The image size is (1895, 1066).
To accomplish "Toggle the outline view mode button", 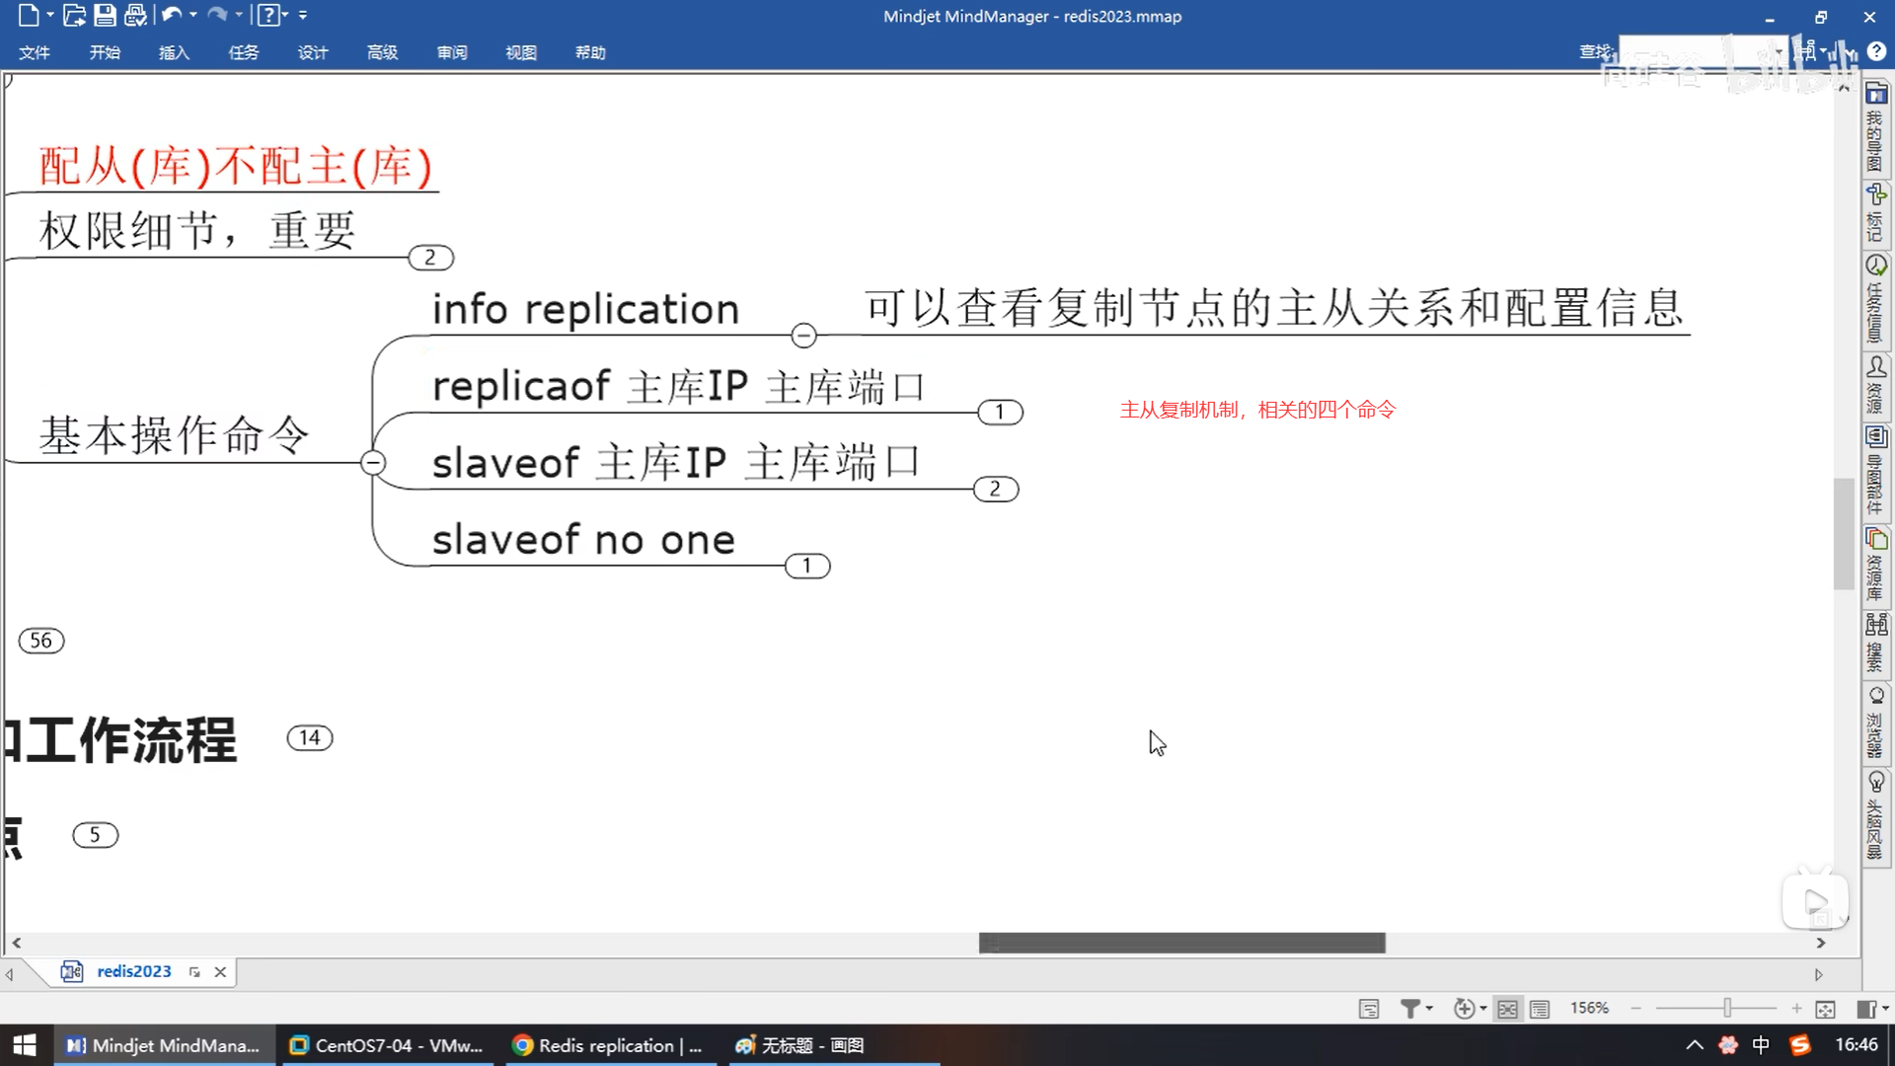I will 1540,1009.
